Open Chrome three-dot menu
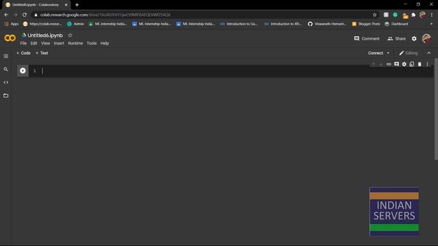Viewport: 438px width, 246px height. coord(432,15)
